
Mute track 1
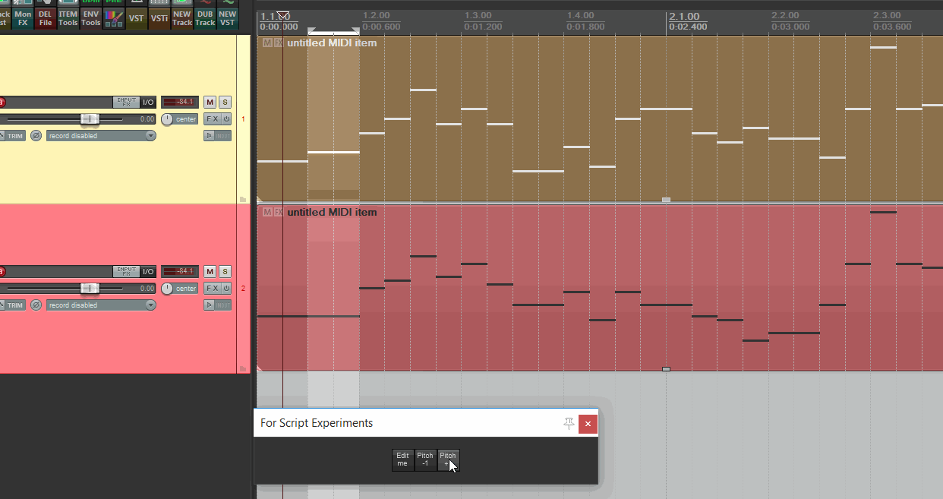pyautogui.click(x=210, y=103)
